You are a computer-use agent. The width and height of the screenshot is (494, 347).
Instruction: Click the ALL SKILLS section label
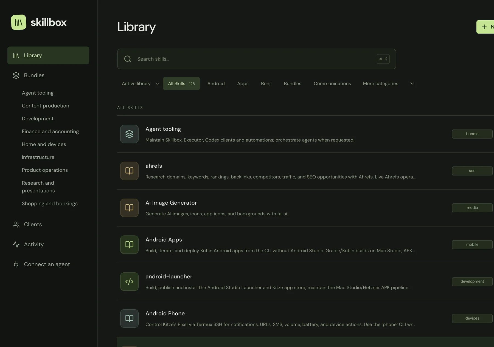coord(130,108)
